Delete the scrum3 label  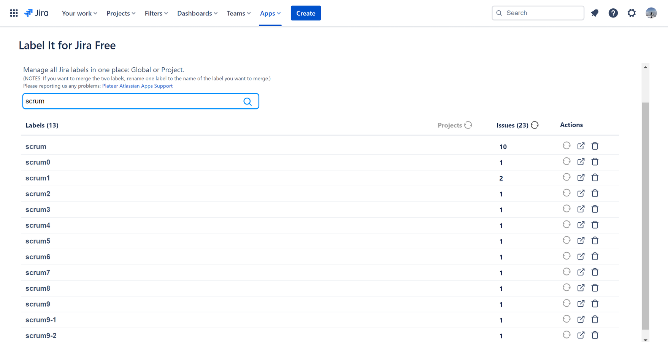point(595,209)
